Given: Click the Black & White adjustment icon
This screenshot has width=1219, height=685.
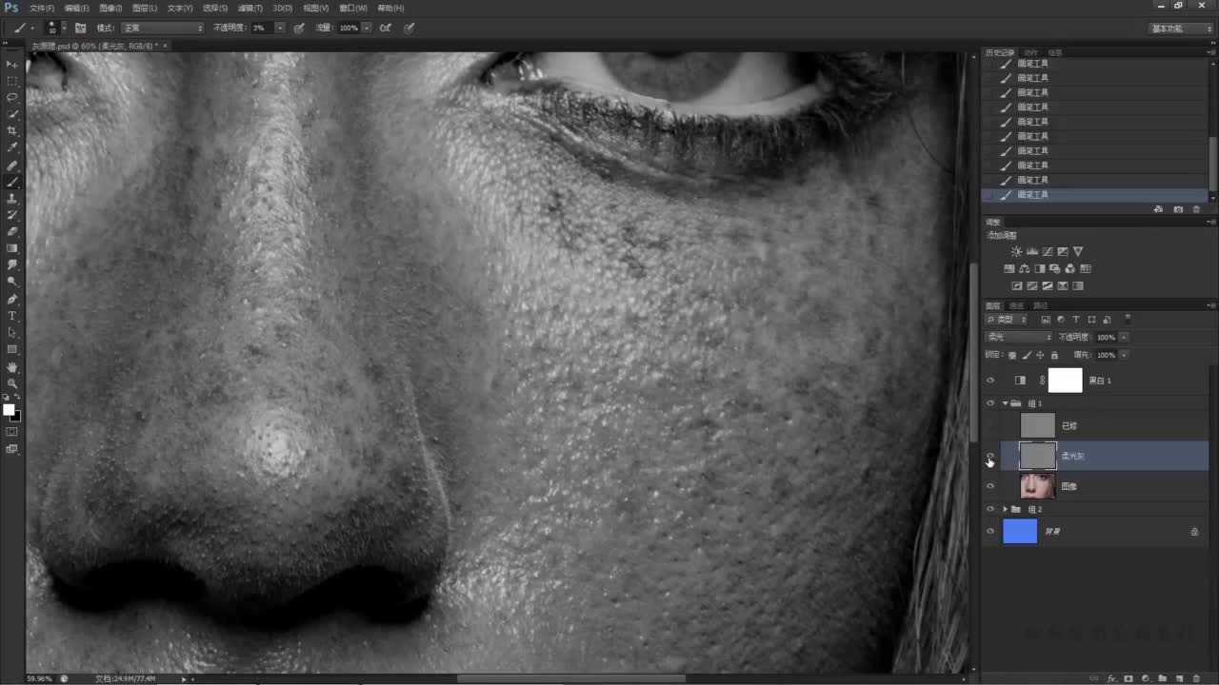Looking at the screenshot, I should click(x=1040, y=269).
